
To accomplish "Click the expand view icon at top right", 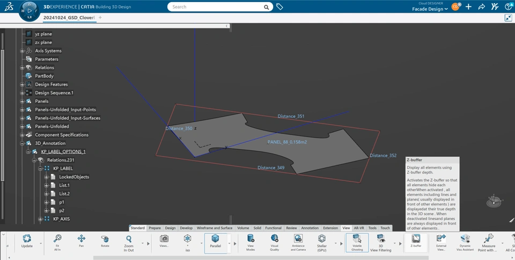I will click(508, 18).
